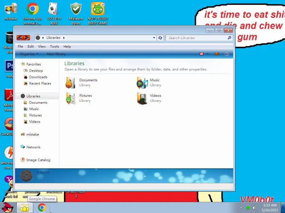Show hidden tray icons arrow
285x213 pixels.
pyautogui.click(x=241, y=208)
